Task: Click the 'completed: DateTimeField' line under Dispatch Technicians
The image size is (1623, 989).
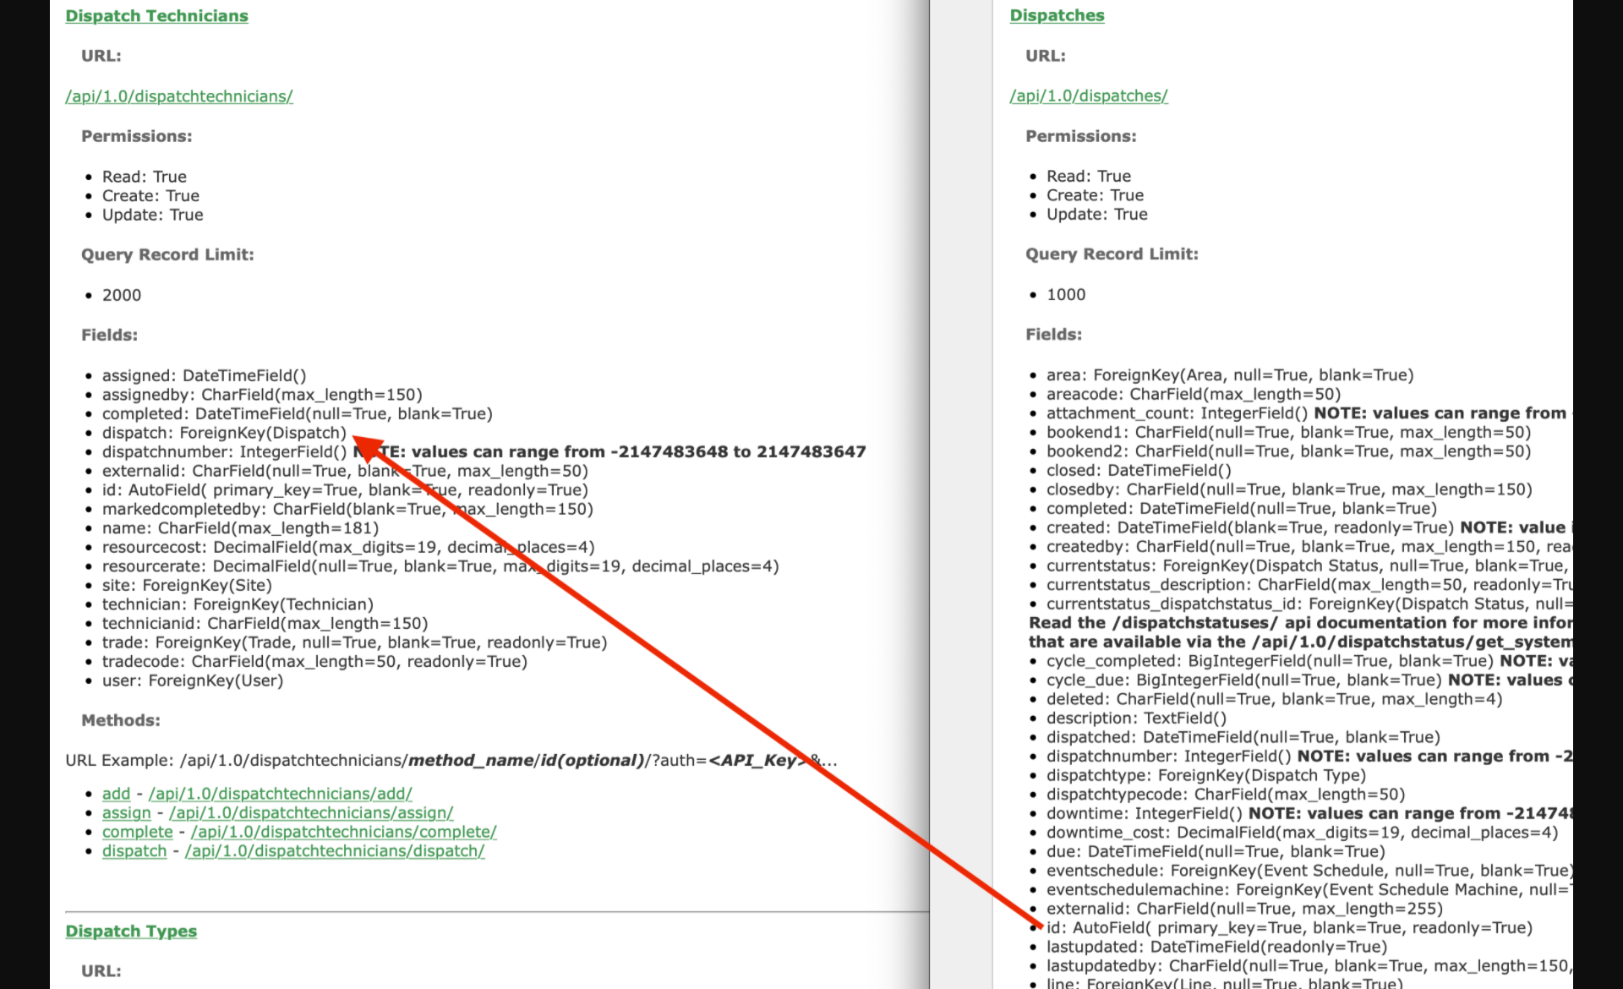Action: coord(297,413)
